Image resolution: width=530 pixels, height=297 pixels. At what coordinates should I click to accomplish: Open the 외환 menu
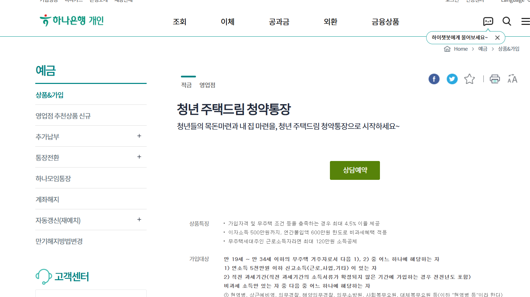click(x=330, y=22)
